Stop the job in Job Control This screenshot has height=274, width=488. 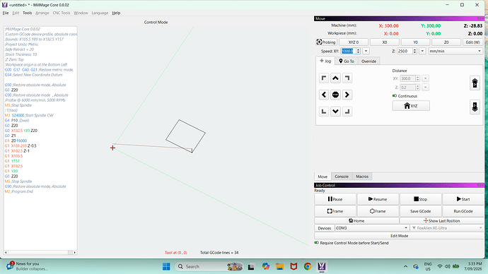pyautogui.click(x=420, y=199)
